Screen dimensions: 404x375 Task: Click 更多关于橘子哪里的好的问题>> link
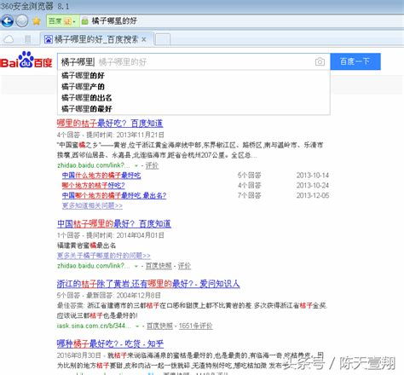click(x=104, y=256)
